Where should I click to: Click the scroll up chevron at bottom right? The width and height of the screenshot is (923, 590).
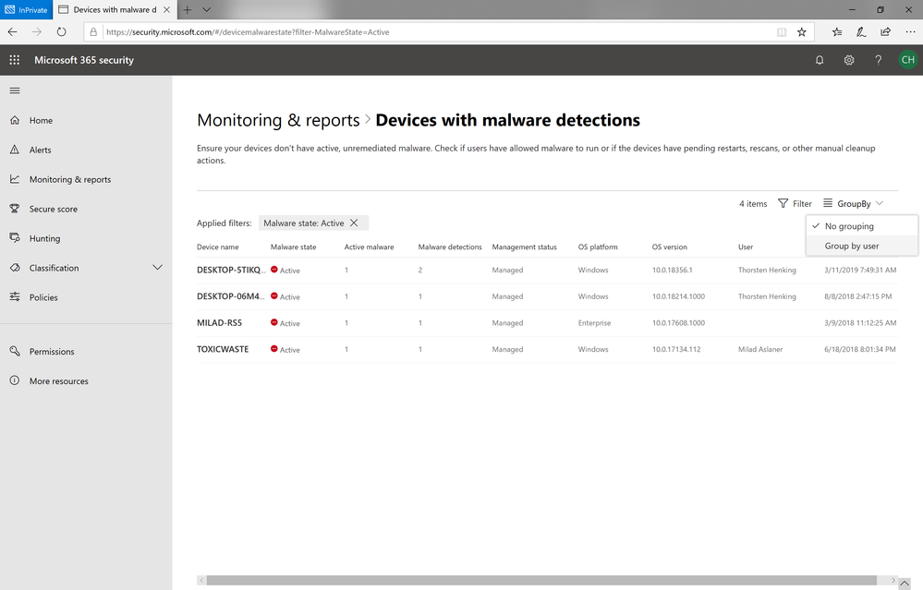tap(905, 584)
